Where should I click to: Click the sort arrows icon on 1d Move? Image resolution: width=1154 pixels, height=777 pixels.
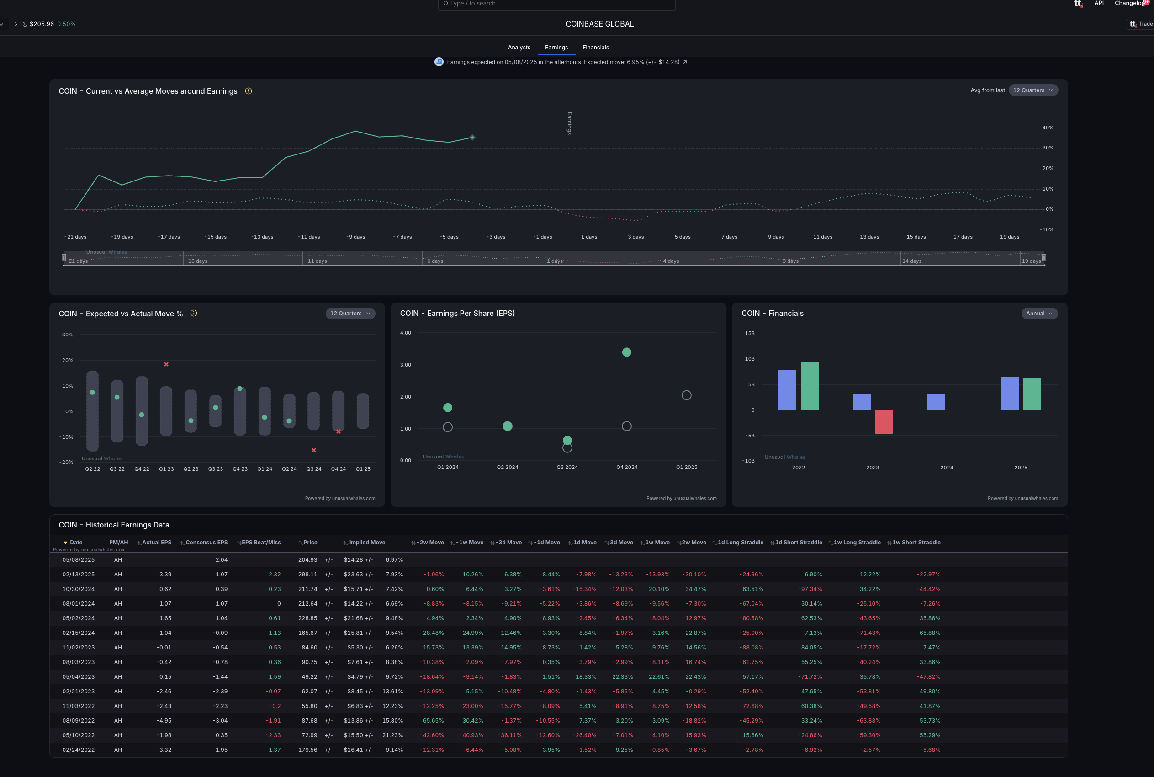coord(570,543)
